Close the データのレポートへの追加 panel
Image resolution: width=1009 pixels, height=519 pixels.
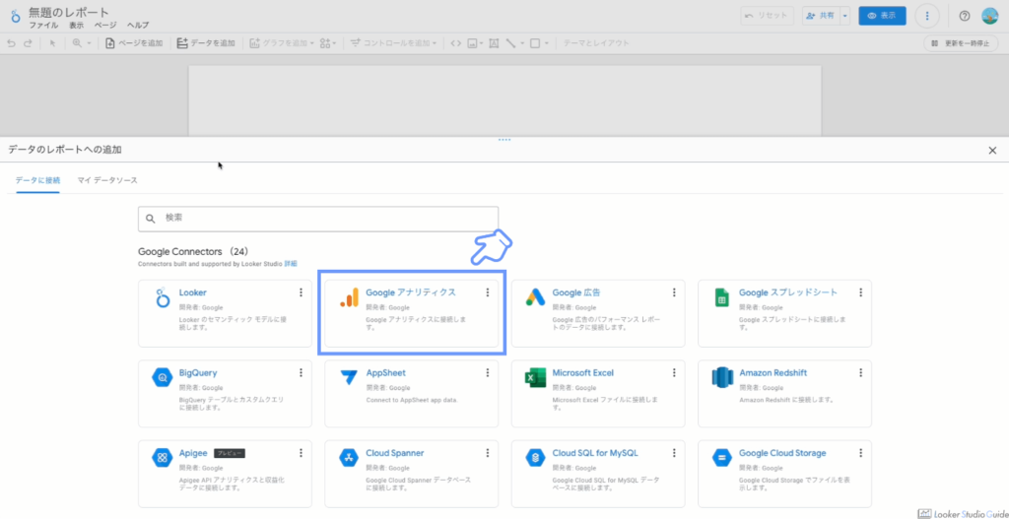click(x=992, y=150)
